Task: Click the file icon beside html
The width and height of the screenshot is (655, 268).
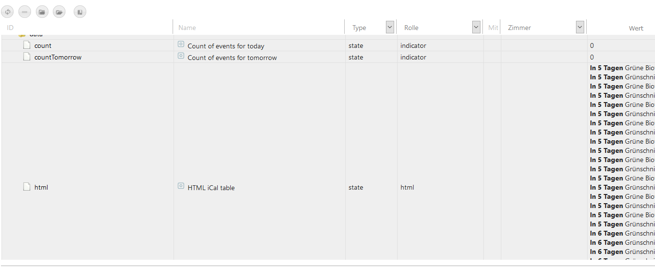Action: click(27, 187)
